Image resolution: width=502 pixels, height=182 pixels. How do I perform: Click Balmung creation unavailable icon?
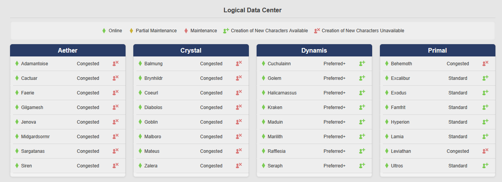click(239, 64)
